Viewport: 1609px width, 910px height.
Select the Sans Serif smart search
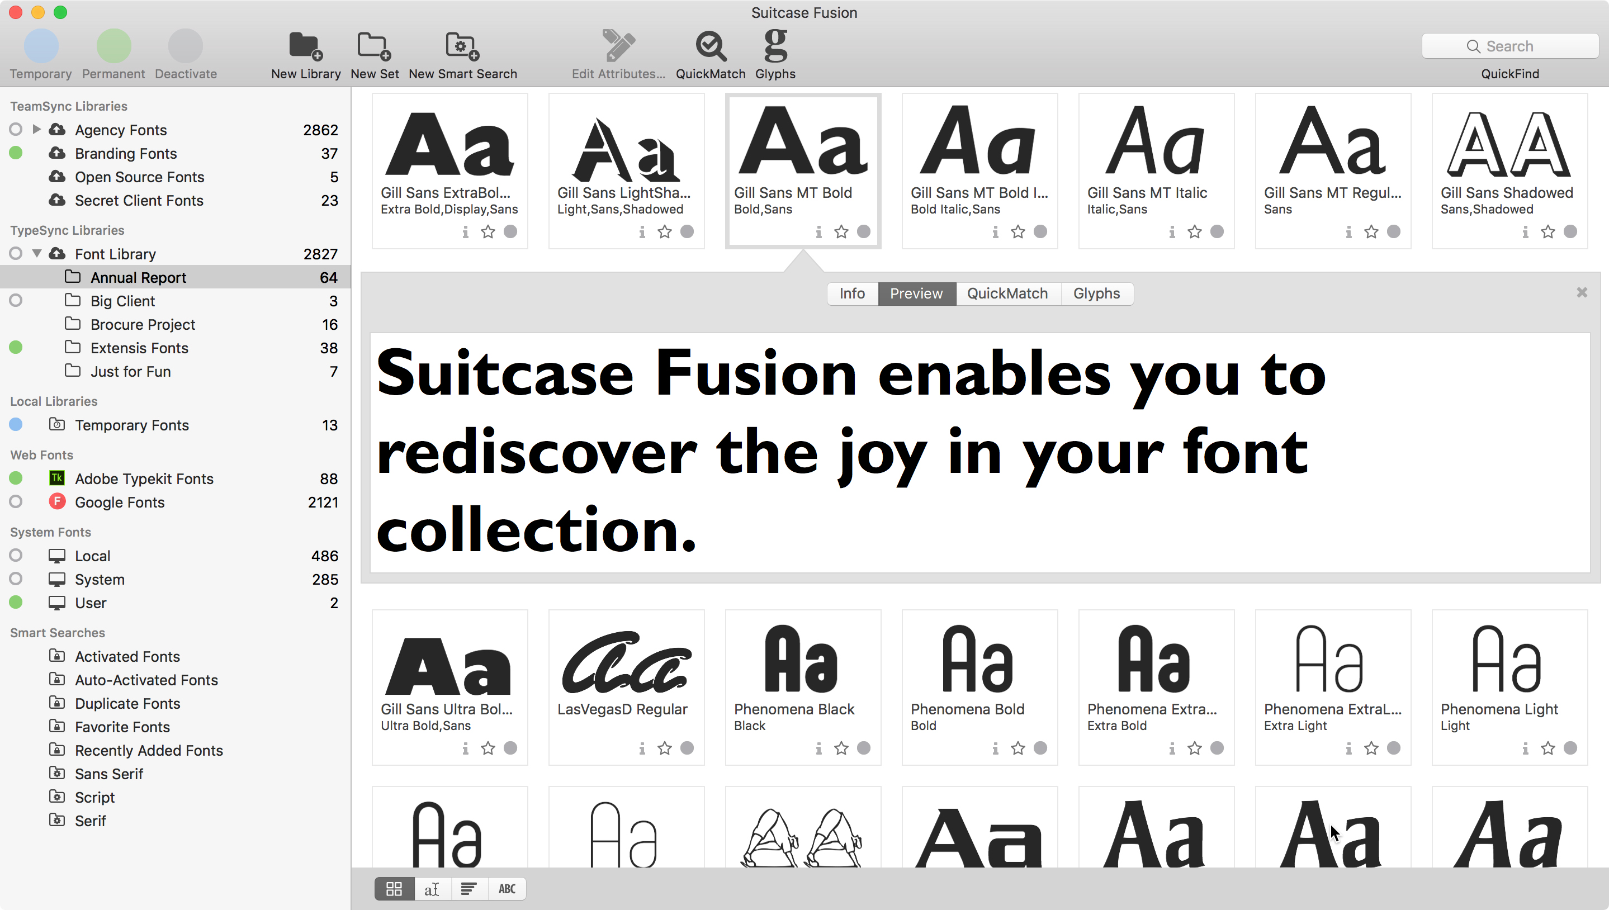[109, 774]
